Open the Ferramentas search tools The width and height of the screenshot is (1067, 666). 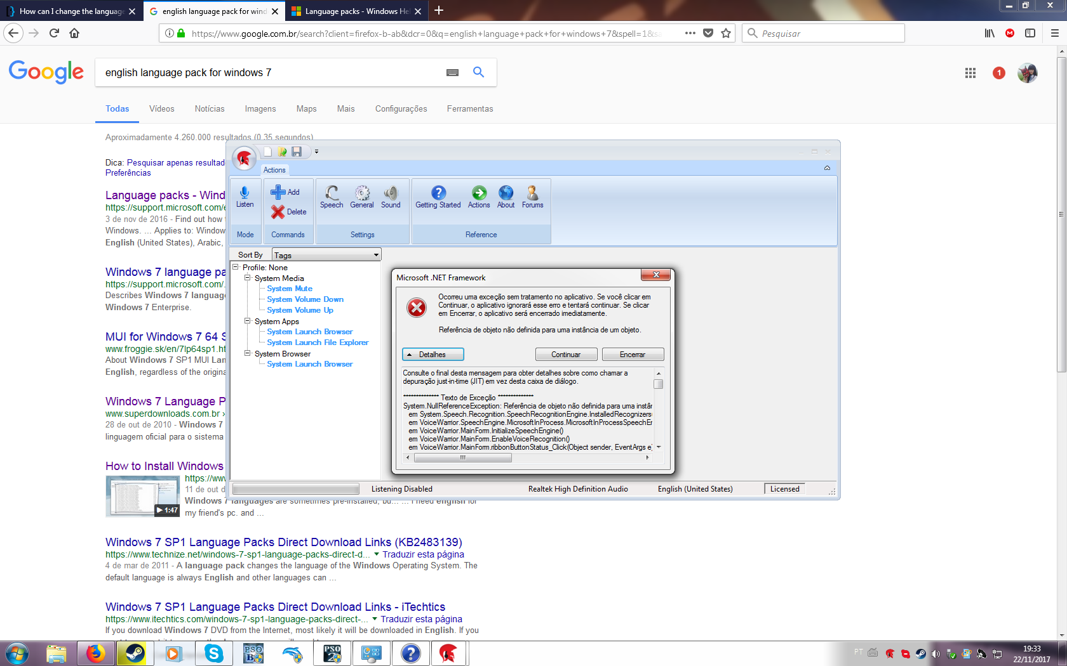pos(470,109)
